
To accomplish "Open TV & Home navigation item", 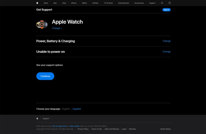I will pos(108,3).
